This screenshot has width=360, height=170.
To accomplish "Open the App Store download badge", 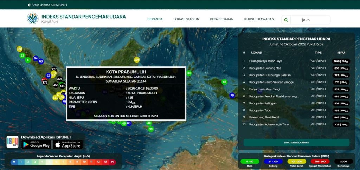I will tap(68, 144).
